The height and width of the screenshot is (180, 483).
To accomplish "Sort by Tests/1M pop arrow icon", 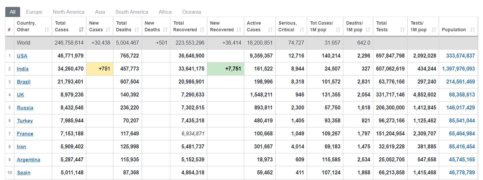I will pos(434,30).
